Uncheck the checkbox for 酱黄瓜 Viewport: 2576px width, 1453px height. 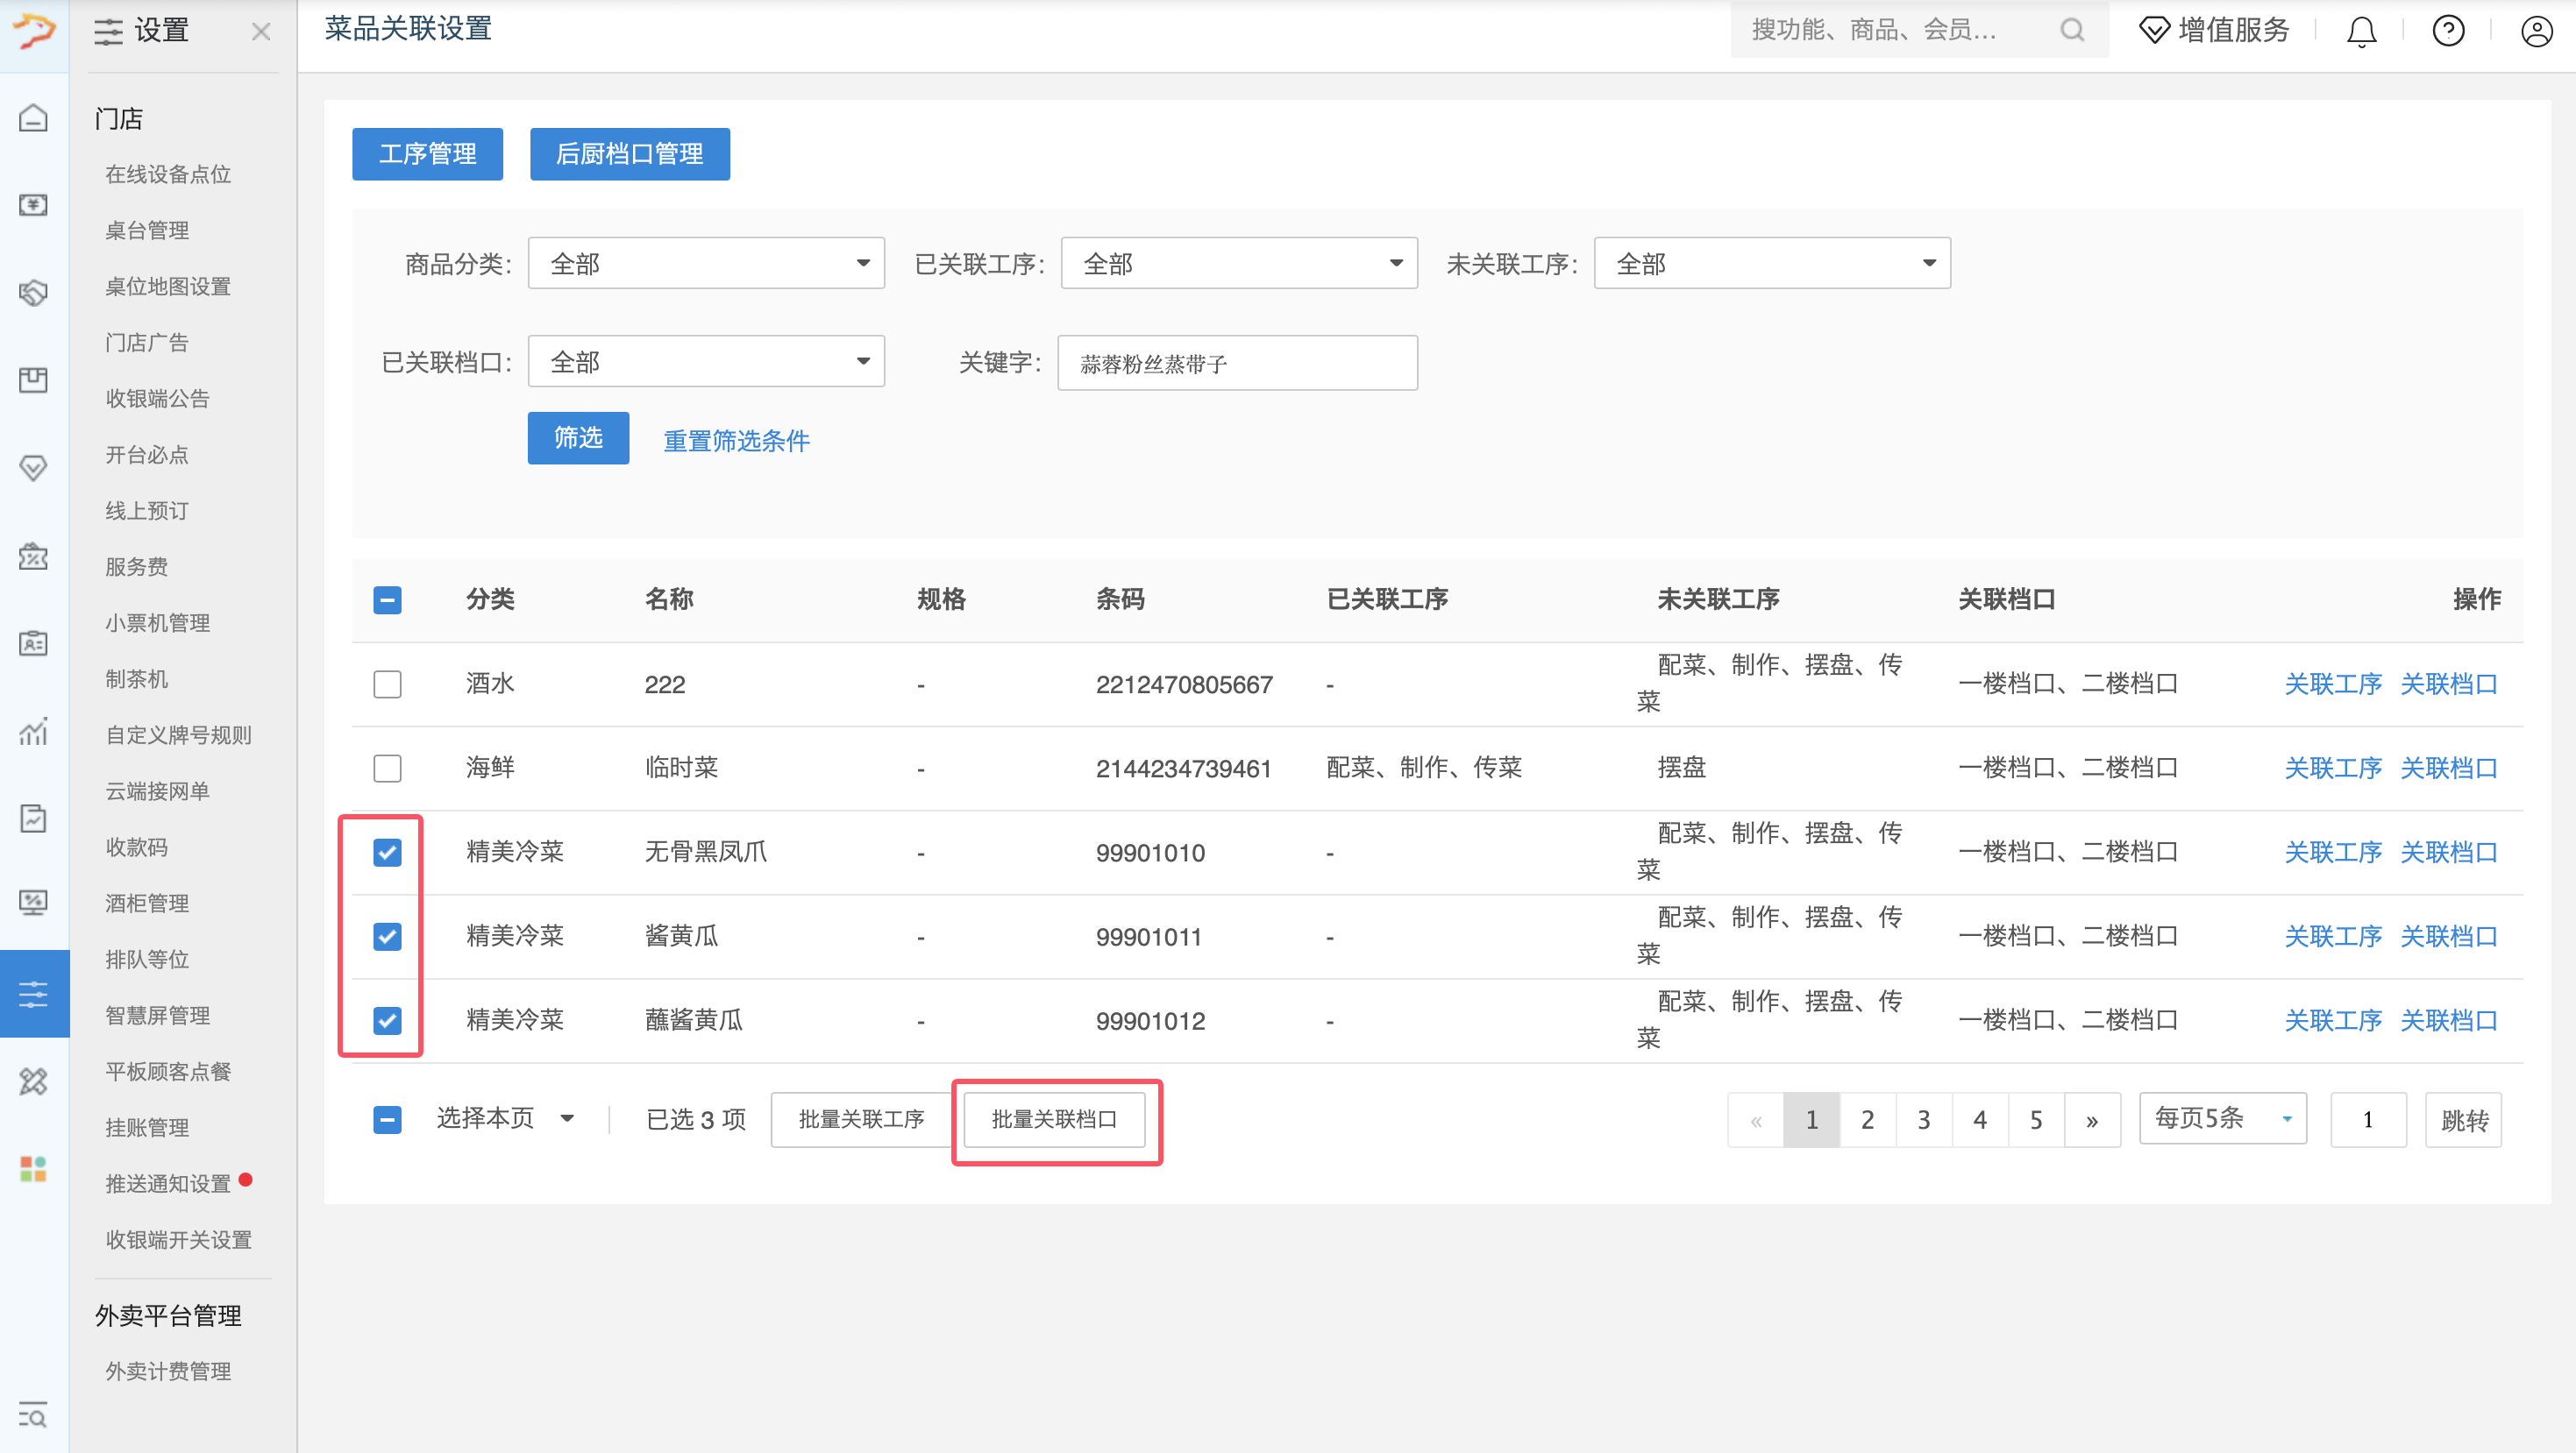pyautogui.click(x=387, y=936)
